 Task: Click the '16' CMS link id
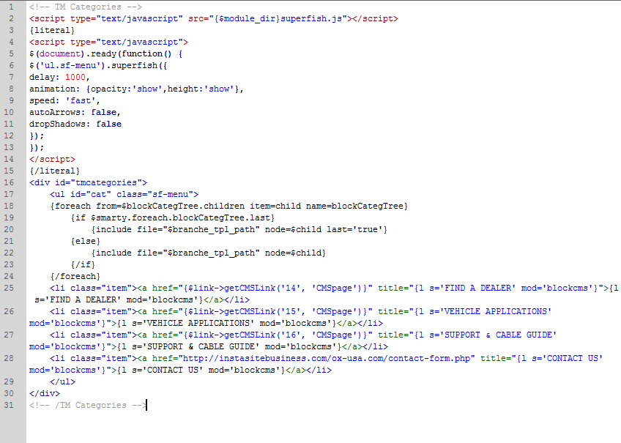(291, 335)
